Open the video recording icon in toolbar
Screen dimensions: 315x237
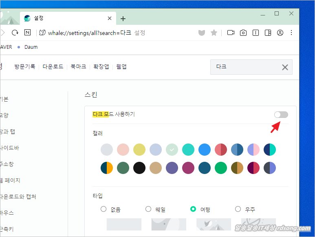pos(231,33)
